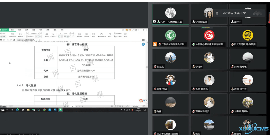Open the 查找 search tool

(x=125, y=35)
